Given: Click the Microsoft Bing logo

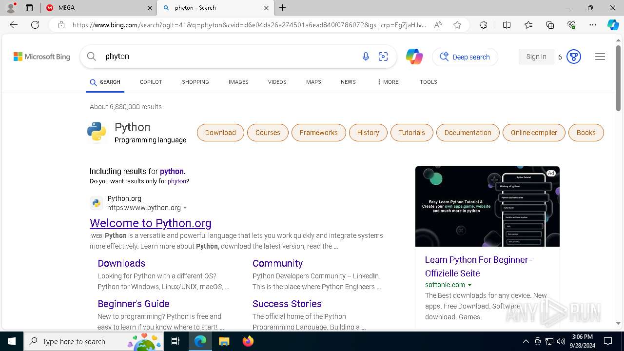Looking at the screenshot, I should pos(42,57).
